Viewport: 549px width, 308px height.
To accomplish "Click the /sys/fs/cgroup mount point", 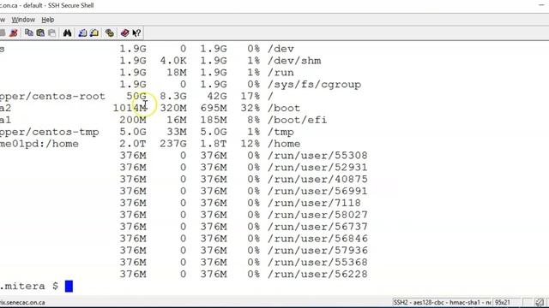I will point(315,85).
